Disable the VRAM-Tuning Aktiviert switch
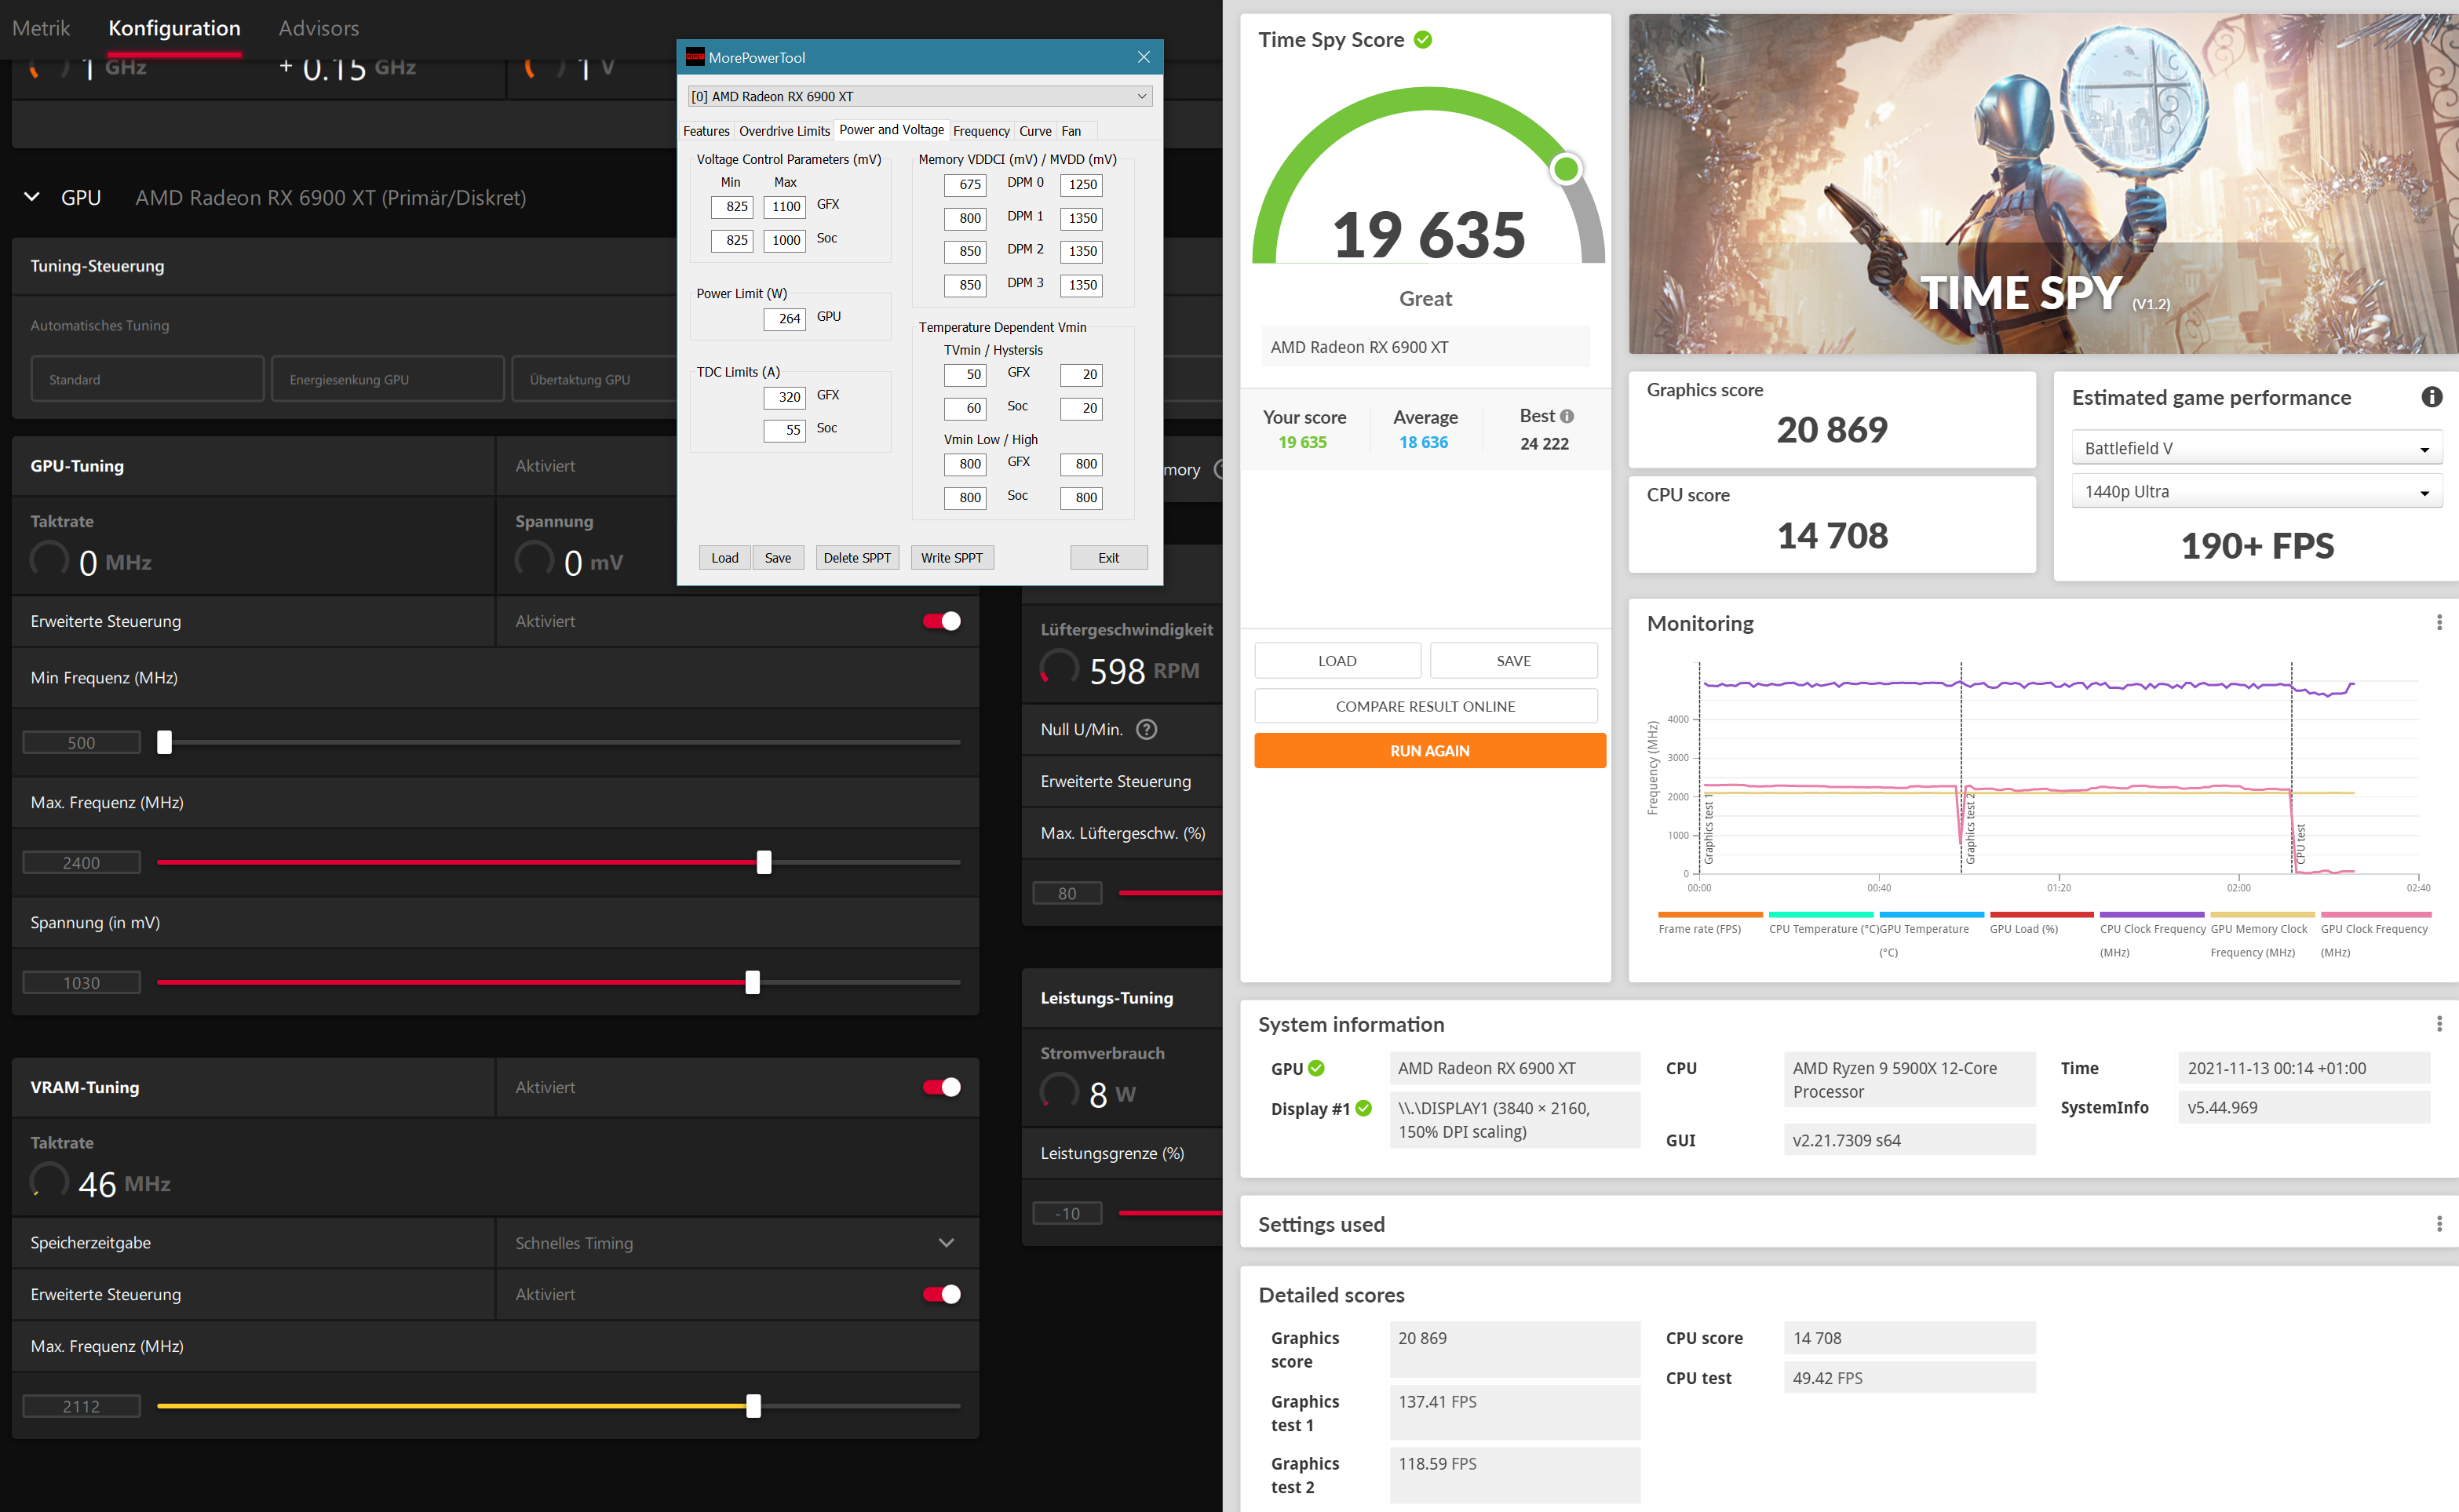The width and height of the screenshot is (2459, 1512). 941,1087
